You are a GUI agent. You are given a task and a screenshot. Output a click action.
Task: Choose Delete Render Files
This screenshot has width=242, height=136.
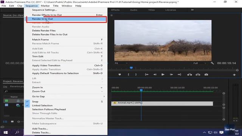[x=66, y=31]
